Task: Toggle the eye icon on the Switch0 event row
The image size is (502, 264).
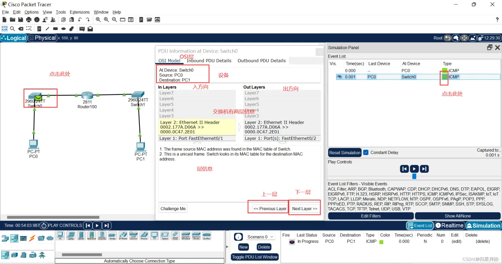Action: [339, 77]
